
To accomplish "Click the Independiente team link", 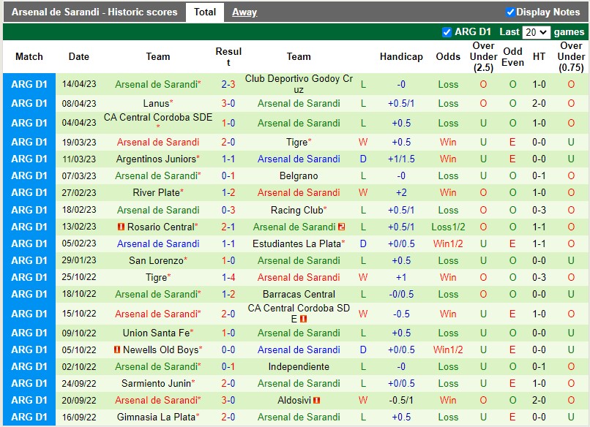I will click(299, 366).
